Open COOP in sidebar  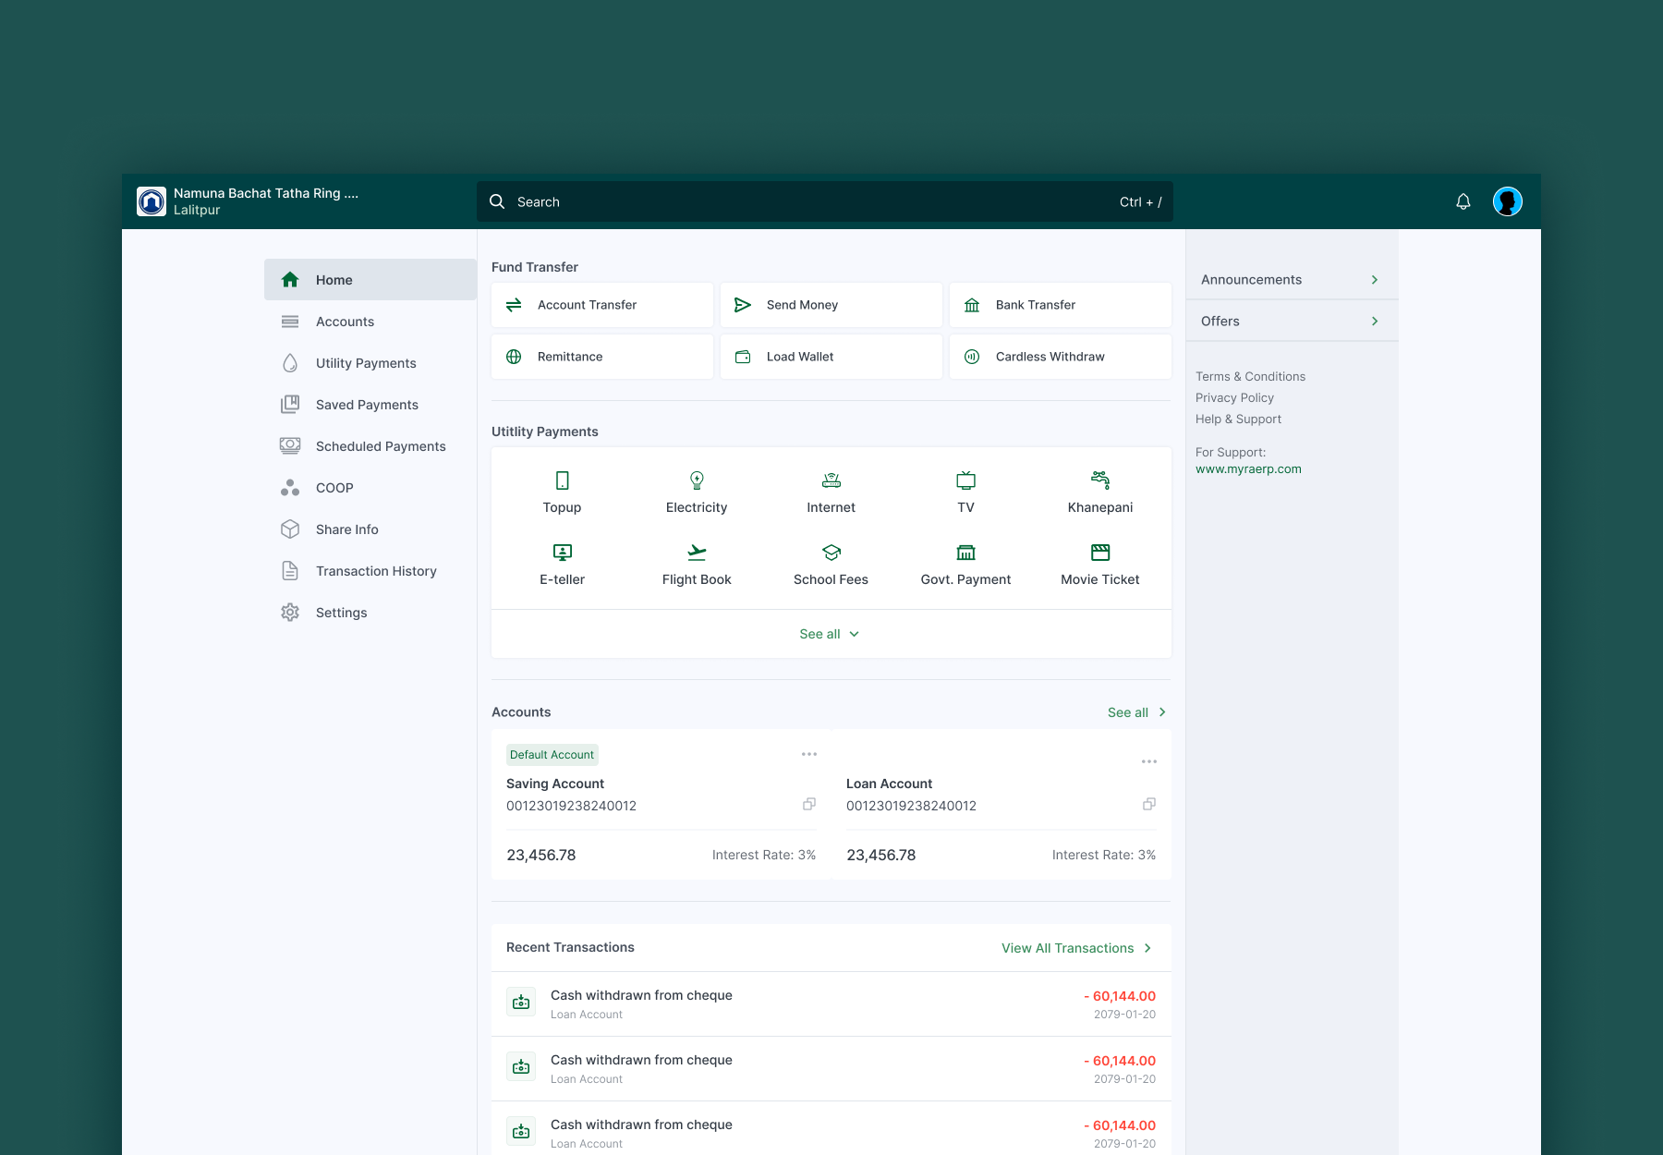[370, 487]
